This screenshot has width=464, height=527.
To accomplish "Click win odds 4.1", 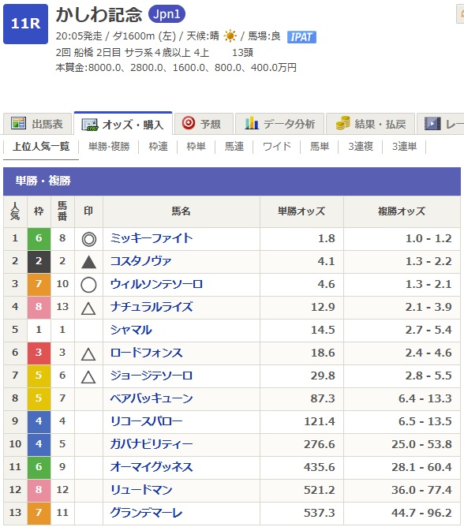I will (326, 261).
